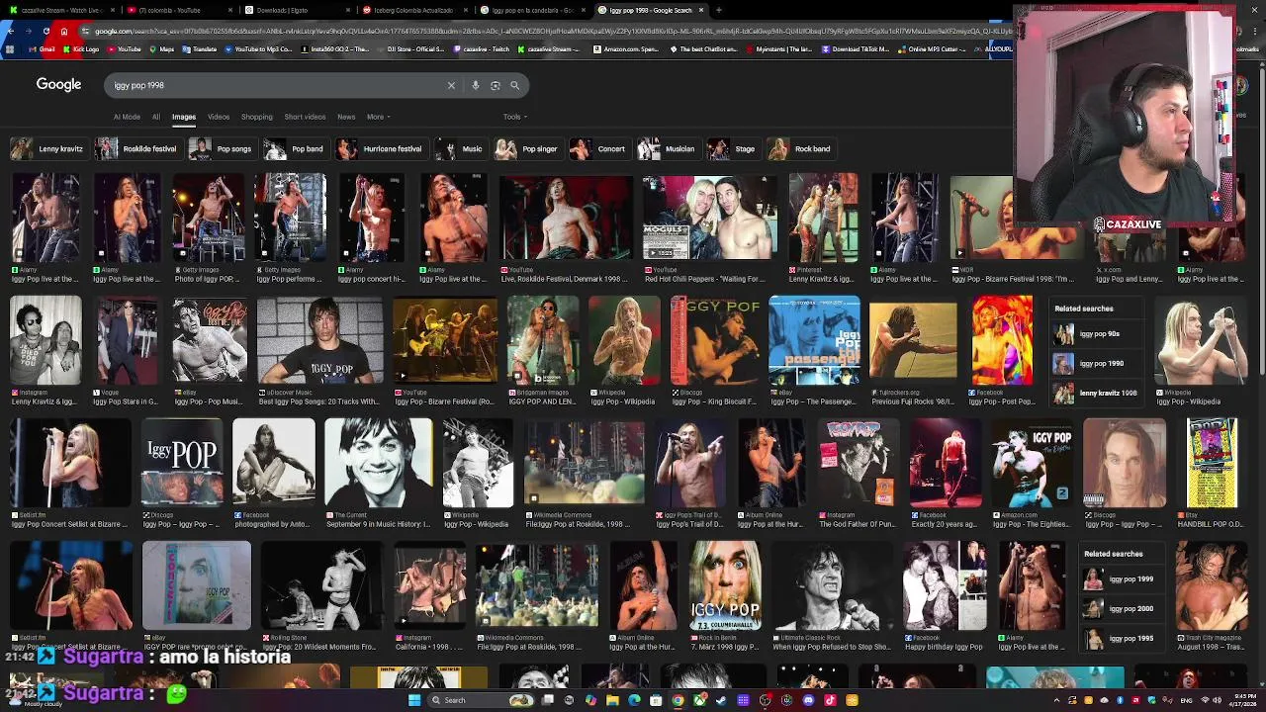The image size is (1266, 712).
Task: Filter images by Pop singer chip
Action: point(527,149)
